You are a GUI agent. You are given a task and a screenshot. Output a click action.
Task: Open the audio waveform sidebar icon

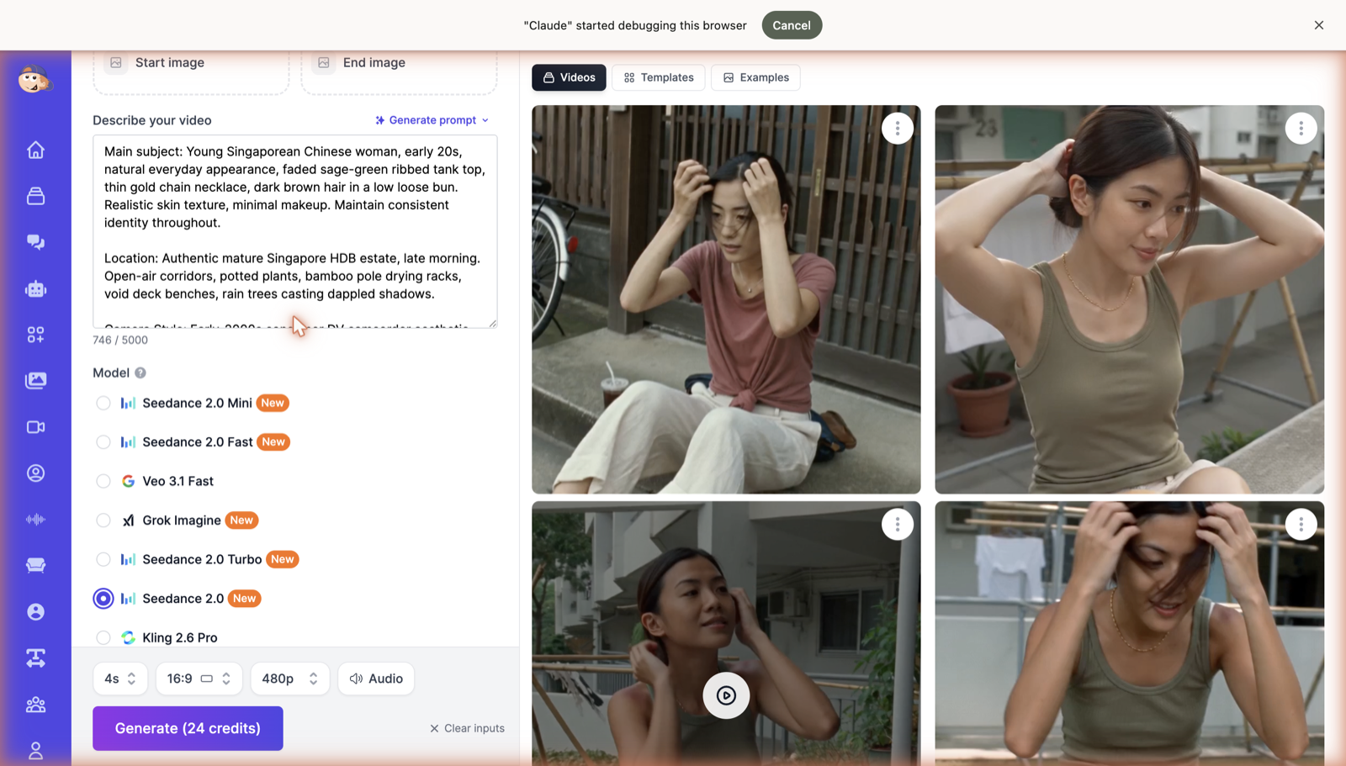pyautogui.click(x=35, y=520)
